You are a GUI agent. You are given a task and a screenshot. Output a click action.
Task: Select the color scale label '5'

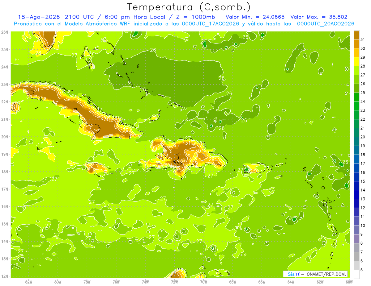(361, 270)
